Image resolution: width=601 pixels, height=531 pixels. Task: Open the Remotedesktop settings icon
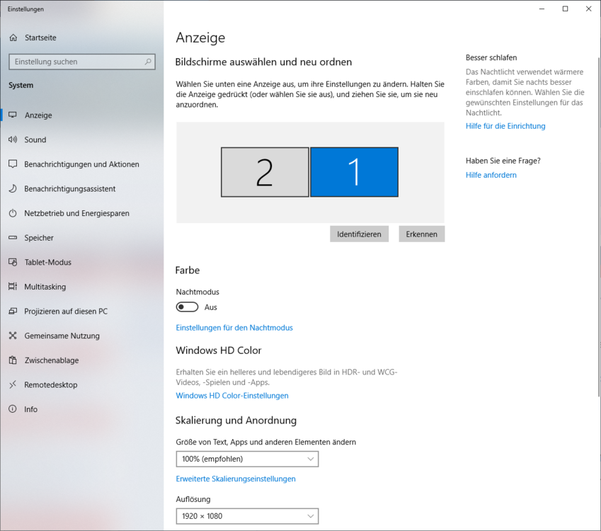[x=13, y=384]
